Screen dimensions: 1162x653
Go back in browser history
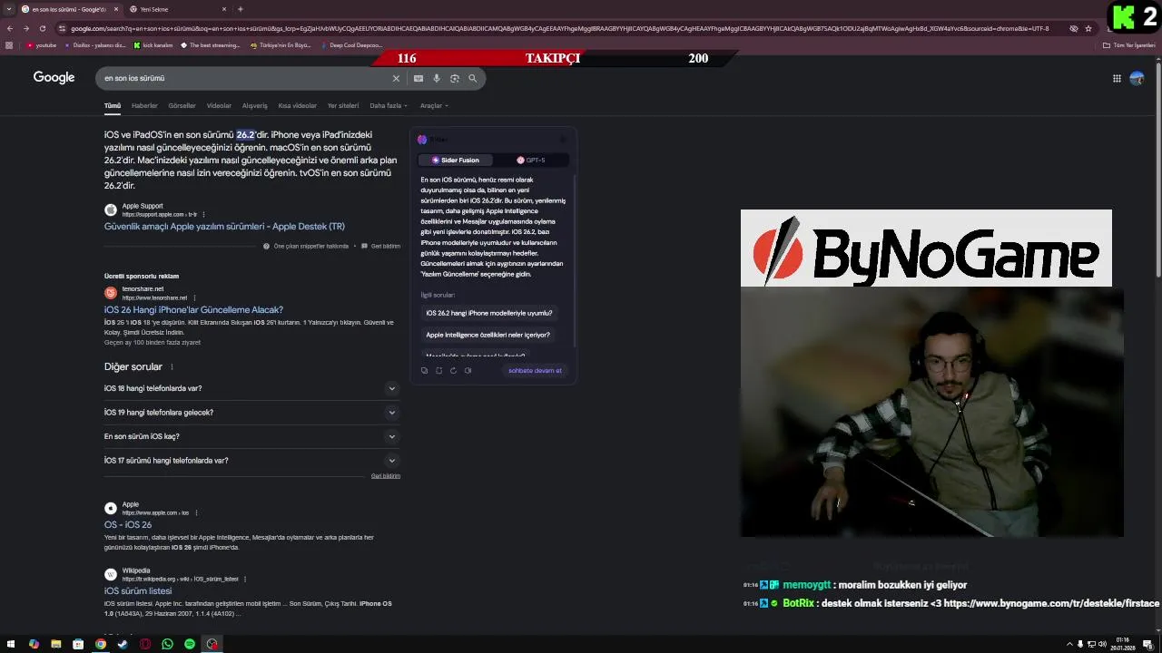pyautogui.click(x=10, y=28)
